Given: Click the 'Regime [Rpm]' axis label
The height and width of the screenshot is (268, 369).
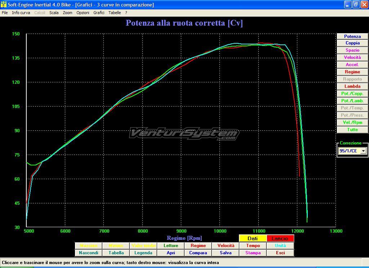Looking at the screenshot, I should (x=184, y=238).
